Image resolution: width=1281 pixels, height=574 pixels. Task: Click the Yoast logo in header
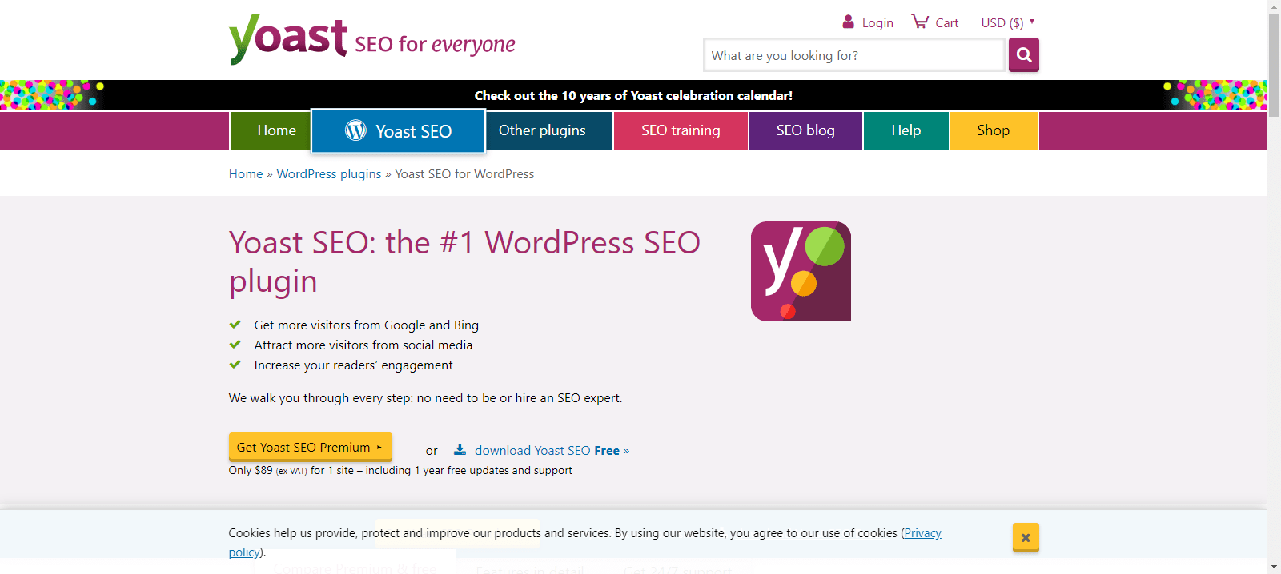click(288, 38)
